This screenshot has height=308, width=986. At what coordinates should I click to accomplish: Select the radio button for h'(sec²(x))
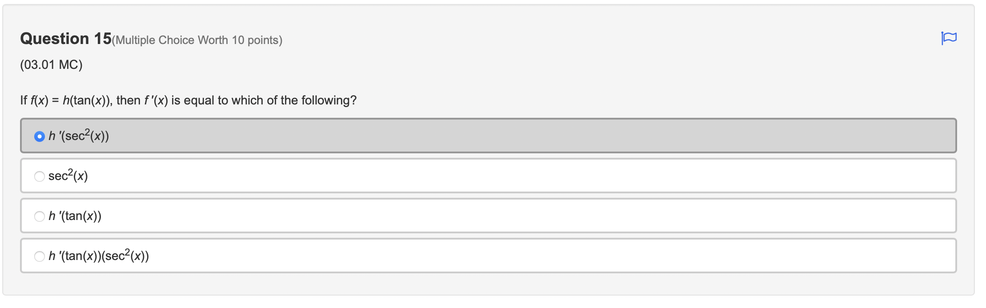39,136
